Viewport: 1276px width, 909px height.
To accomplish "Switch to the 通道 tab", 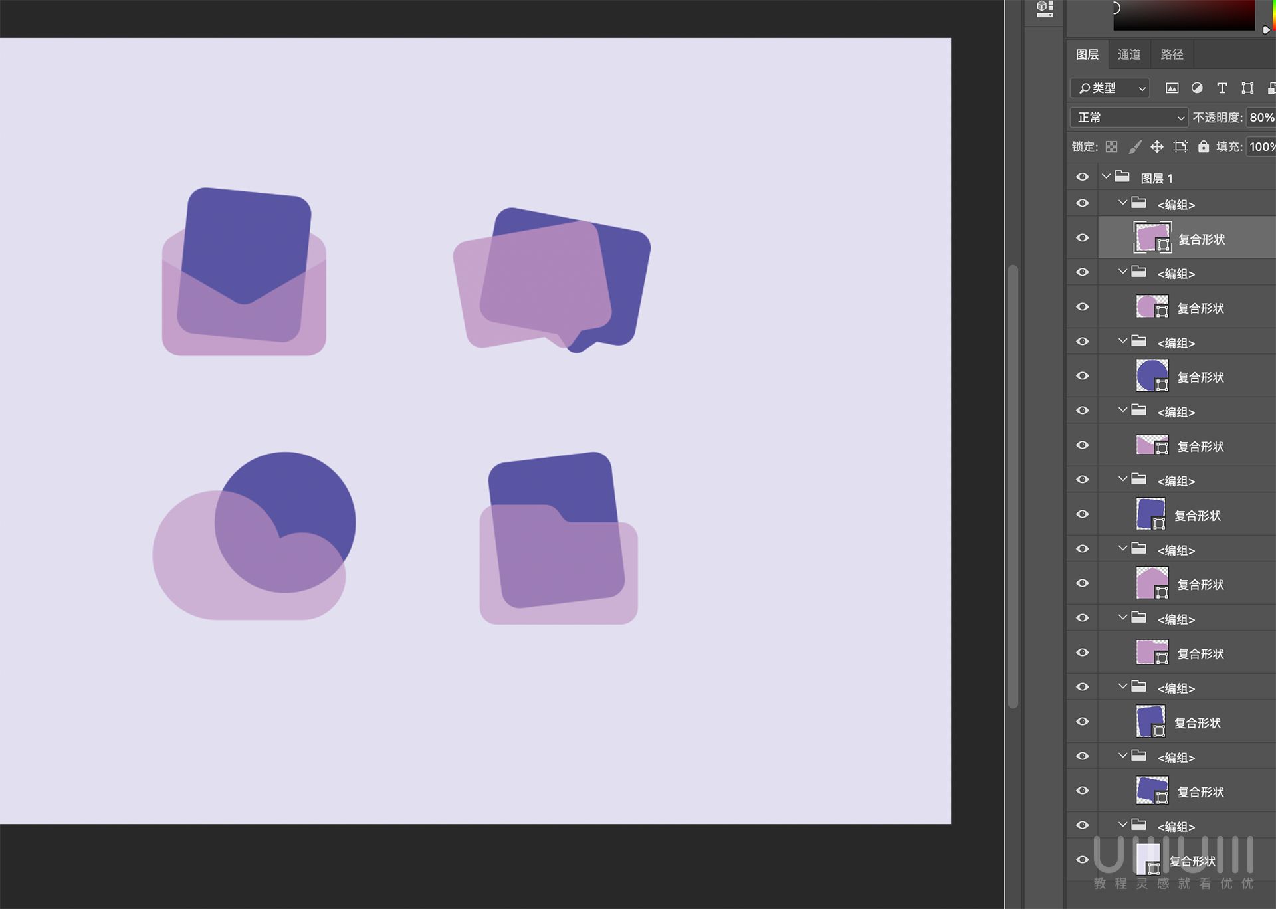I will coord(1129,54).
